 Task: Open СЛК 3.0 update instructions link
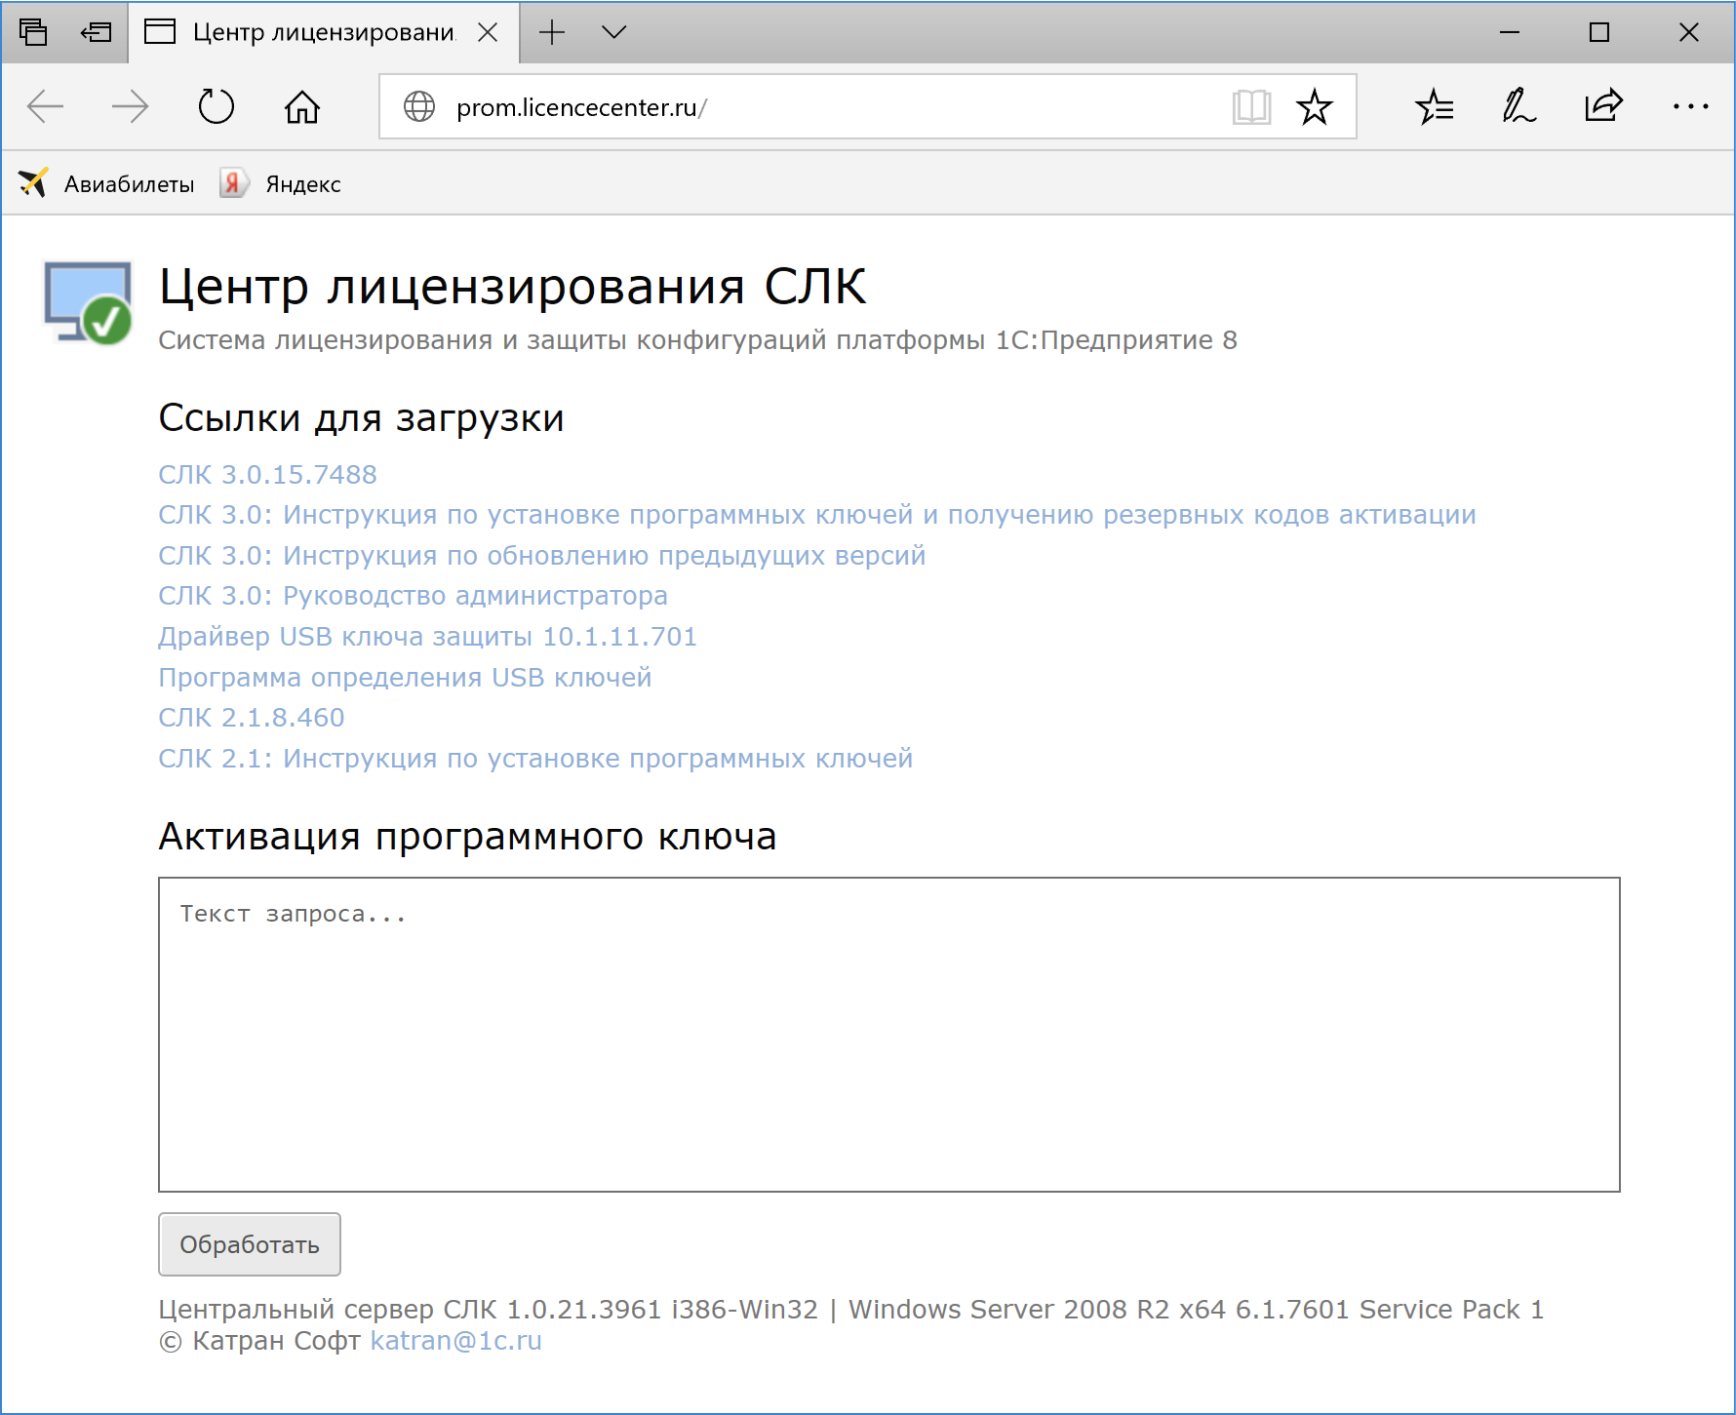pos(542,555)
